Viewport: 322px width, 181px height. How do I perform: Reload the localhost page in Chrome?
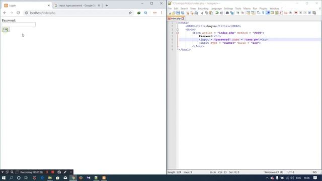(18, 13)
